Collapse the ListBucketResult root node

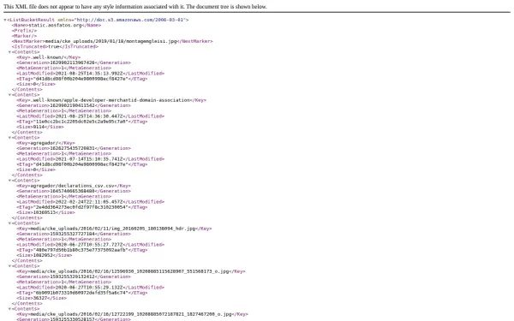[x=5, y=20]
